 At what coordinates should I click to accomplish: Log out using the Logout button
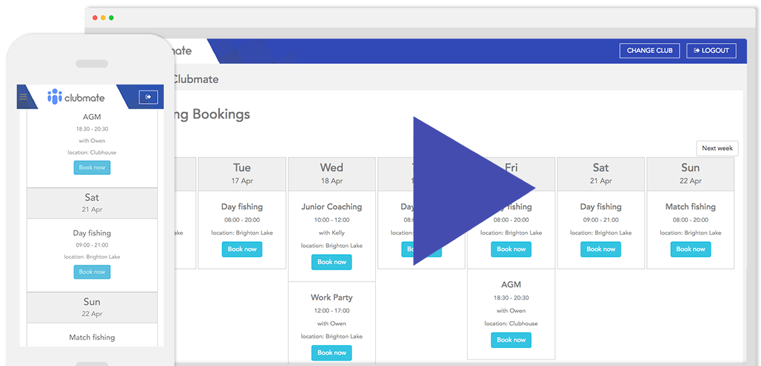[711, 50]
